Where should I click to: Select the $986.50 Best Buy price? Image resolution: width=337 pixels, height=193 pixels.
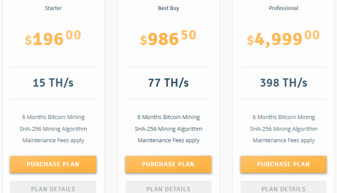(x=168, y=39)
